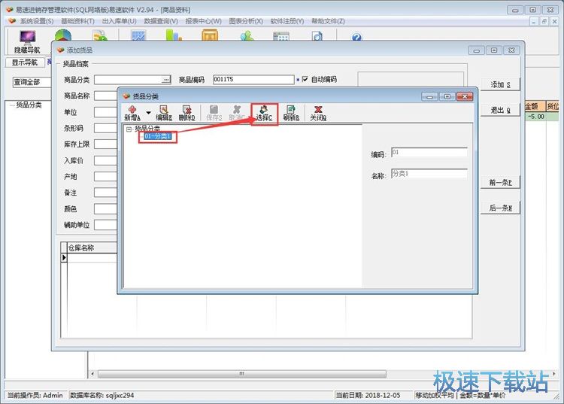
Task: Click the 金额 column header in main window
Action: click(x=535, y=106)
